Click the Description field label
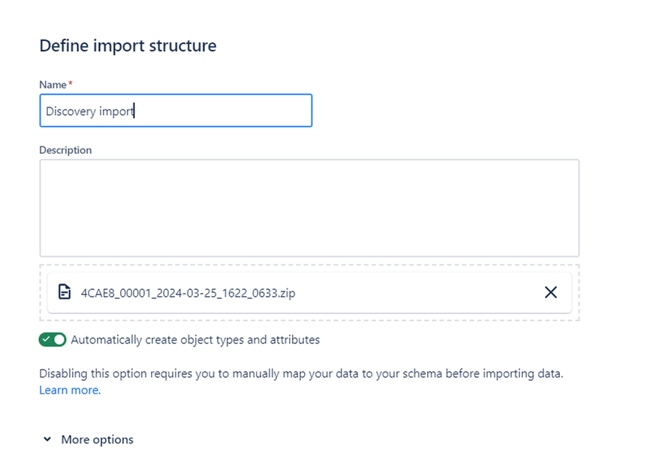 (65, 150)
